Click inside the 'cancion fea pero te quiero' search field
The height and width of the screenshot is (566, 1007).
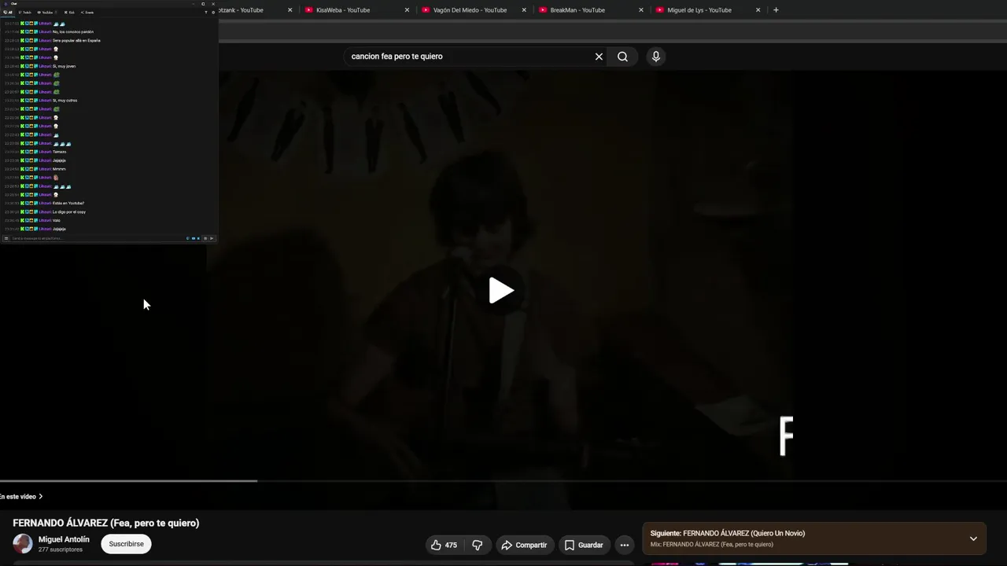coord(468,57)
